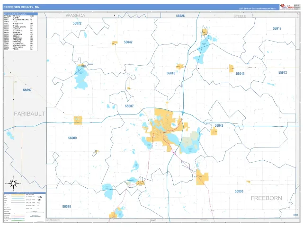303x227 pixels.
Task: Select the NEW RICHLAND row in ZIP index
Action: [x=18, y=45]
